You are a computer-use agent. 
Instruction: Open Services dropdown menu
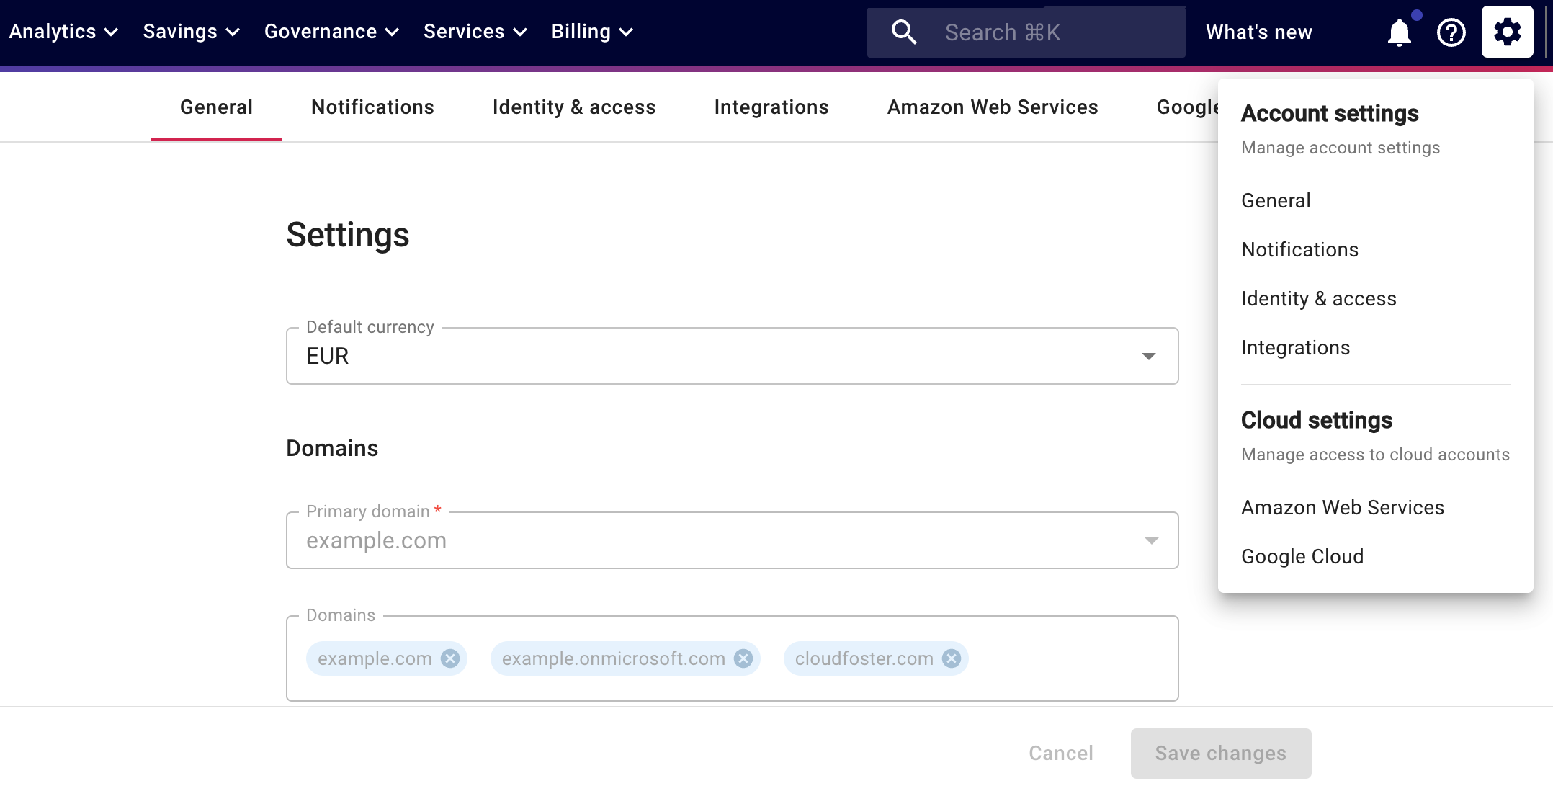click(475, 31)
